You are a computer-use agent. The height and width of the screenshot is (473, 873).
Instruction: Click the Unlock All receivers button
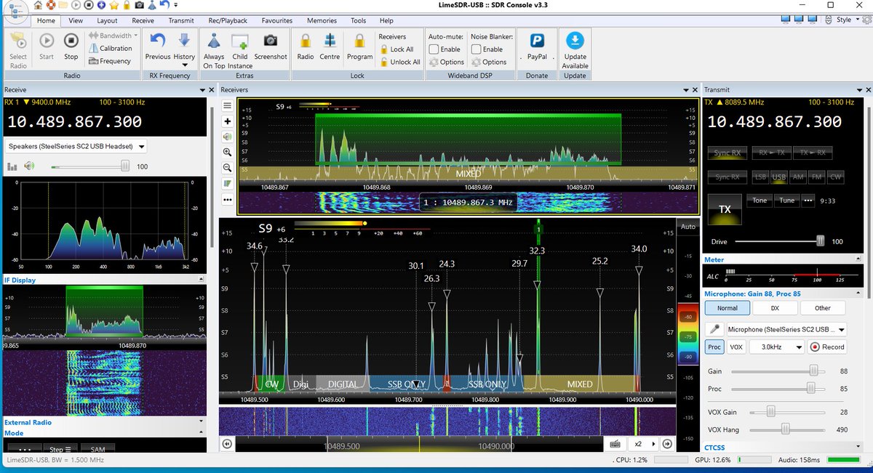400,62
